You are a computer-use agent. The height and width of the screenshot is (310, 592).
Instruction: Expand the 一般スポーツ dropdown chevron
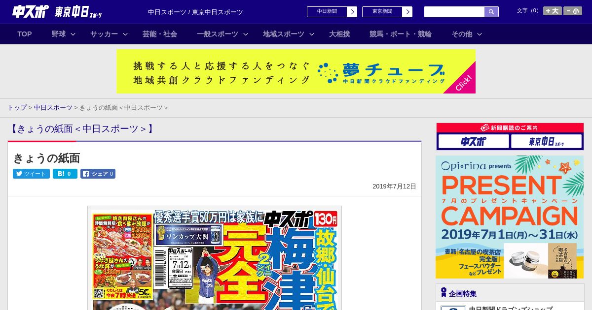[x=246, y=34]
